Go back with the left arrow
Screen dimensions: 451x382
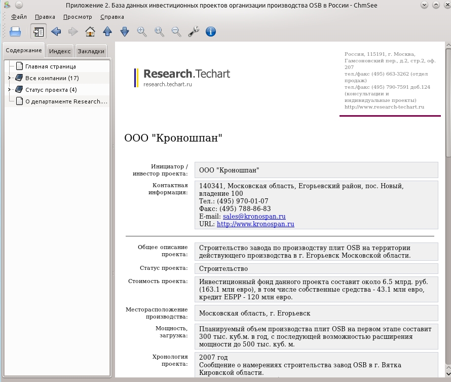(56, 31)
